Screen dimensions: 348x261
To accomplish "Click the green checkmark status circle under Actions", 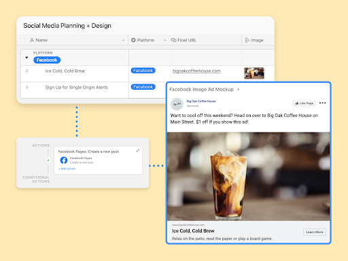I will 48,160.
